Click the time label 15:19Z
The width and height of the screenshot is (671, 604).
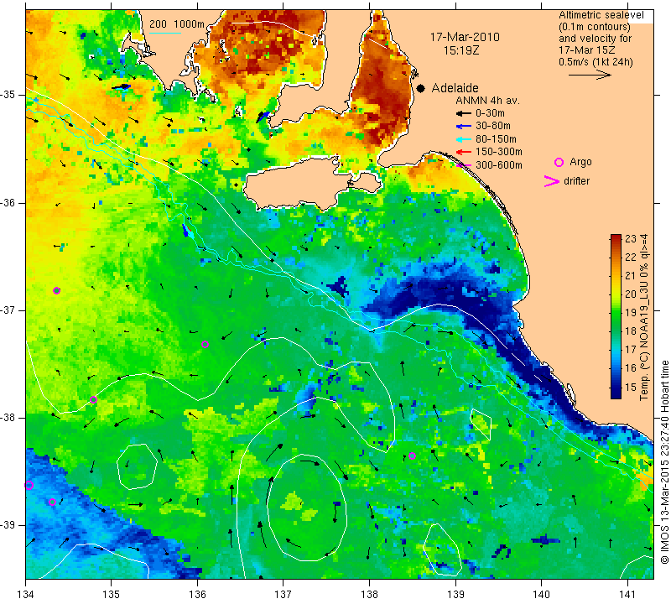click(460, 50)
